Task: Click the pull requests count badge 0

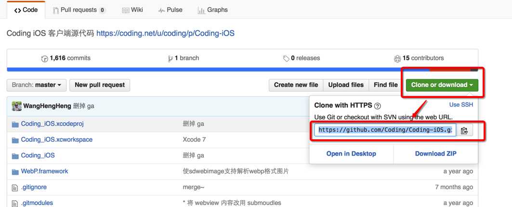Action: click(x=102, y=11)
